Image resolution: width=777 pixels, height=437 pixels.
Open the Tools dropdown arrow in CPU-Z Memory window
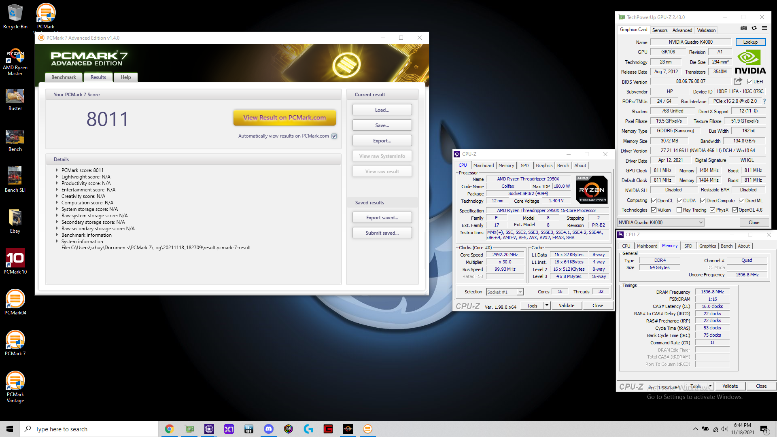[x=710, y=386]
